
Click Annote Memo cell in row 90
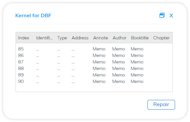pyautogui.click(x=99, y=81)
